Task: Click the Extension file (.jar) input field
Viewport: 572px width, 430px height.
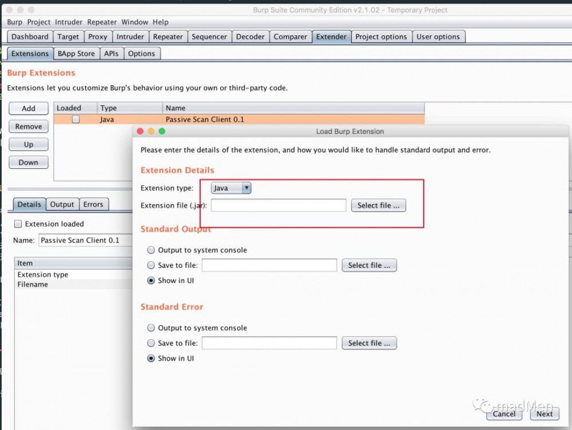Action: coord(279,205)
